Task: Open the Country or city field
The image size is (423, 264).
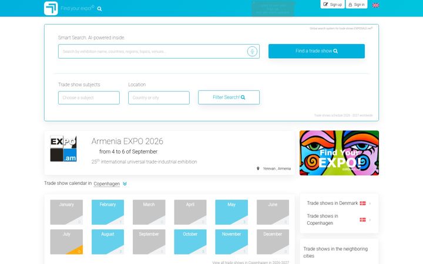Action: 159,97
